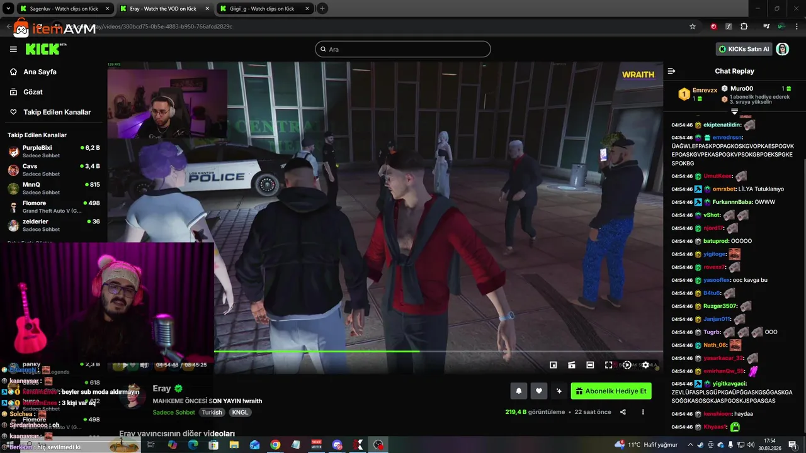Focus the Ara search field
This screenshot has height=453, width=806.
point(403,49)
